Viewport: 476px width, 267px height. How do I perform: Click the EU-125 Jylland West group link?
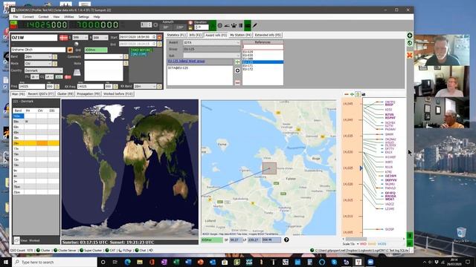(187, 61)
